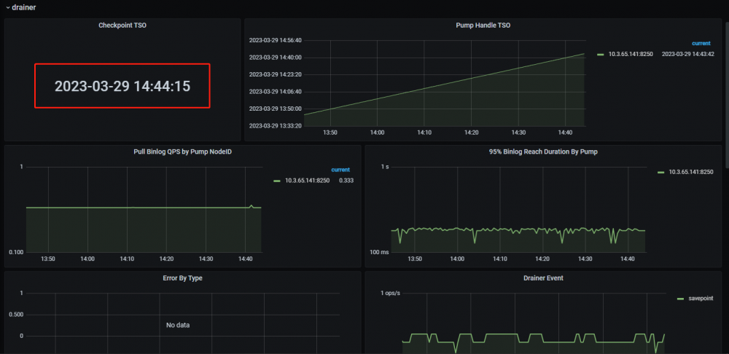
Task: Click the series color line icon in 95% Binlog Reach legend
Action: (x=661, y=172)
